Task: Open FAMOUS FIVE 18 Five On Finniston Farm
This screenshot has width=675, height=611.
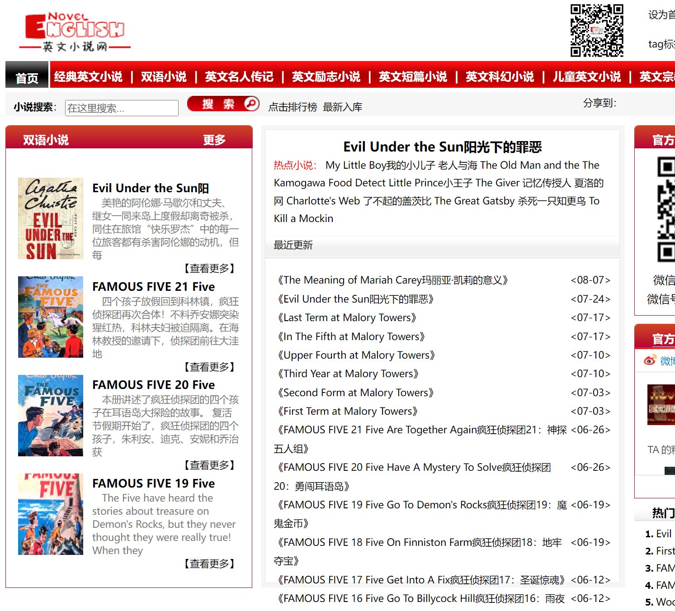Action: (x=418, y=552)
